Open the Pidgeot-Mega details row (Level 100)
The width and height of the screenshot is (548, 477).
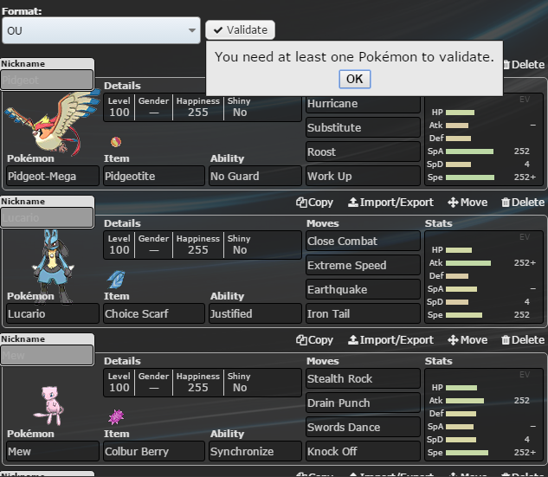203,107
